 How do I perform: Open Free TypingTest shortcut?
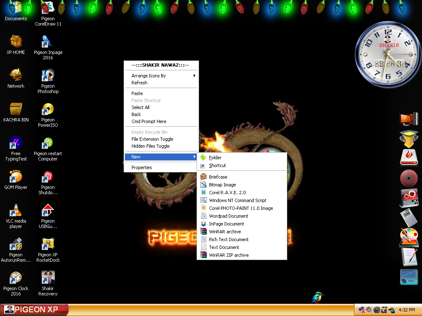pyautogui.click(x=16, y=149)
